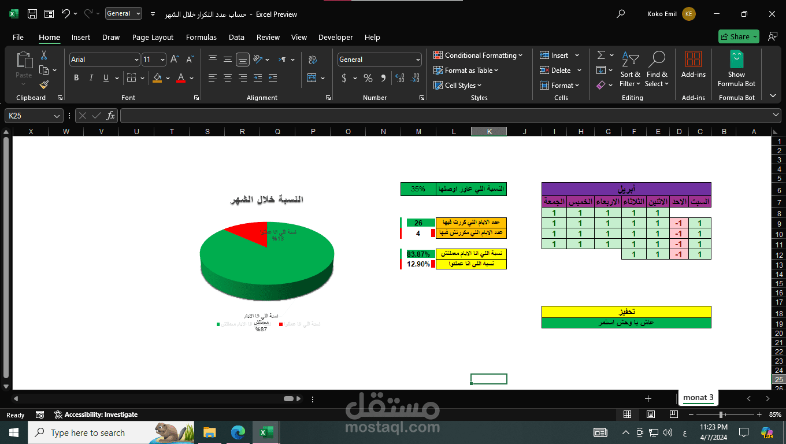Click the Save icon in the title bar
The height and width of the screenshot is (444, 786).
coord(32,14)
